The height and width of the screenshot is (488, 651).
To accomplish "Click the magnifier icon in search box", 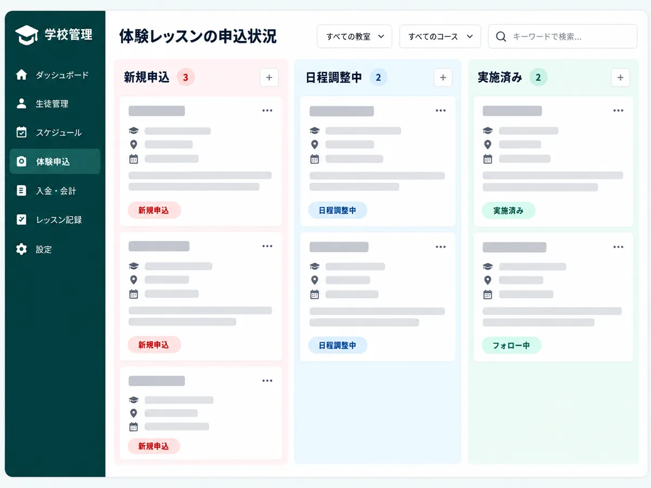I will 501,37.
